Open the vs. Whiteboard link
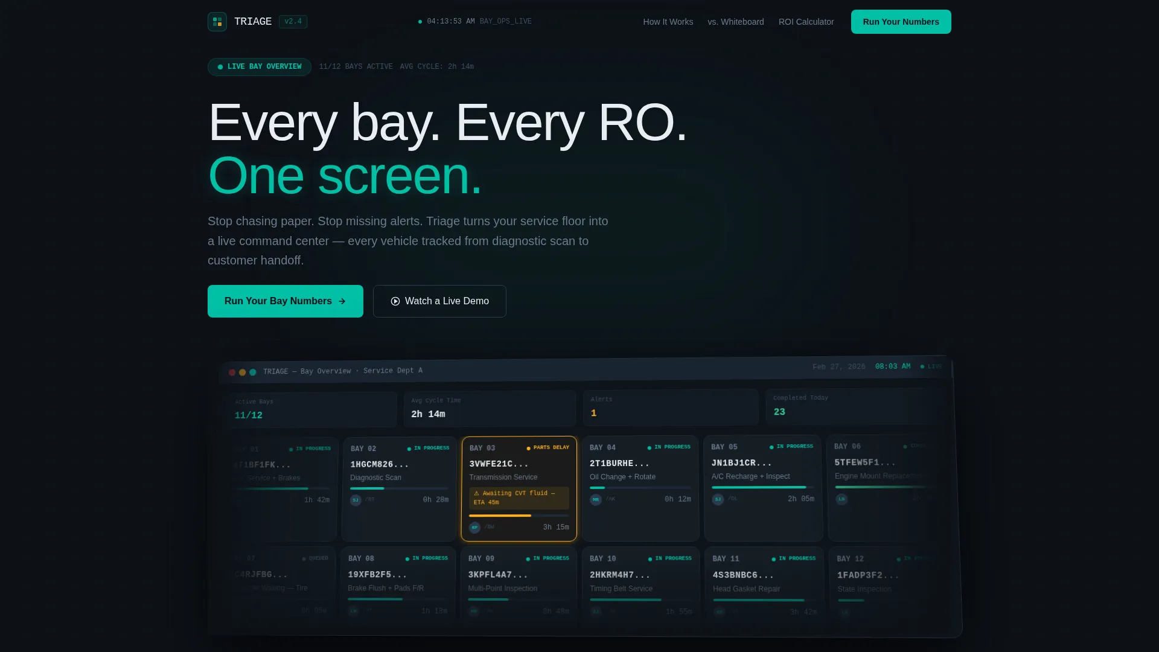1159x652 pixels. pos(735,22)
